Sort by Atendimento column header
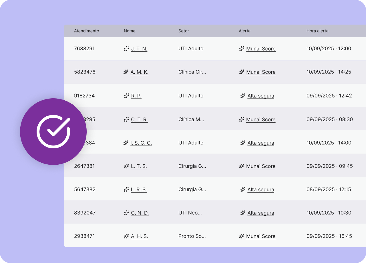 tap(86, 31)
